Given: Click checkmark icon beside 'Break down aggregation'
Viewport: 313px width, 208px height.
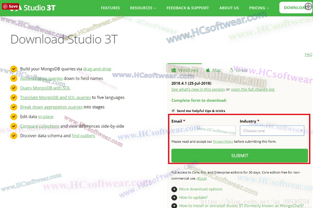Looking at the screenshot, I should (14, 107).
